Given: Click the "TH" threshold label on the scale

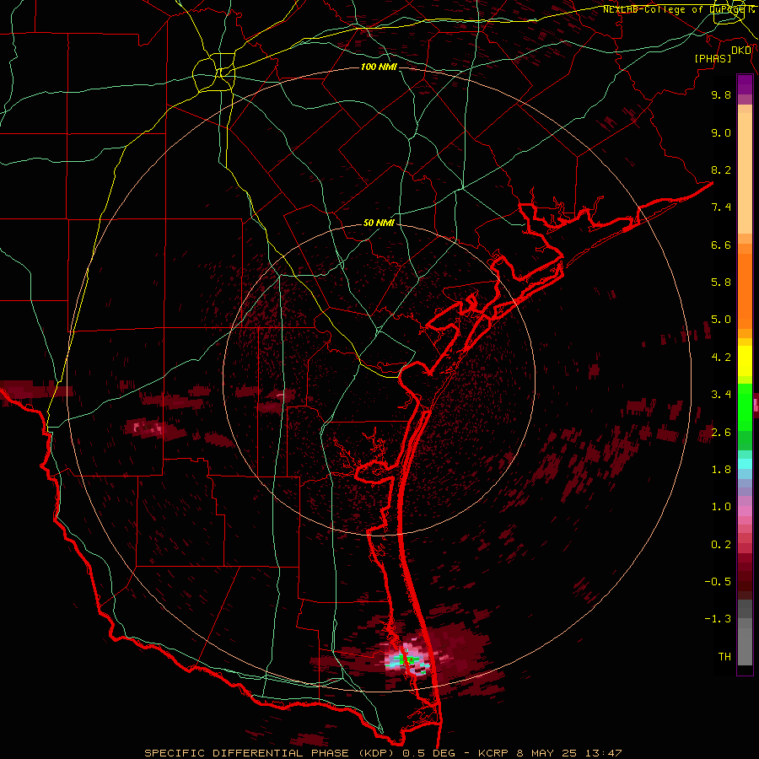Looking at the screenshot, I should (724, 657).
